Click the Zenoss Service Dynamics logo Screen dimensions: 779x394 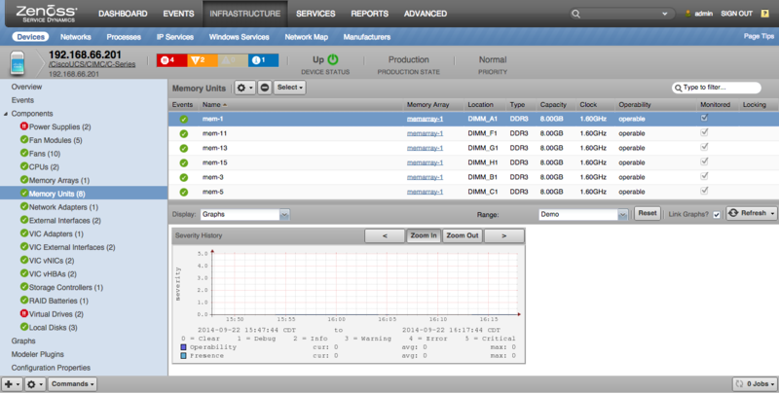pyautogui.click(x=46, y=14)
